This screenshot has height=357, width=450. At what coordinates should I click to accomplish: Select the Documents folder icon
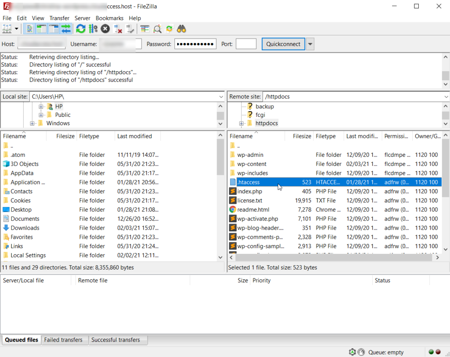6,219
